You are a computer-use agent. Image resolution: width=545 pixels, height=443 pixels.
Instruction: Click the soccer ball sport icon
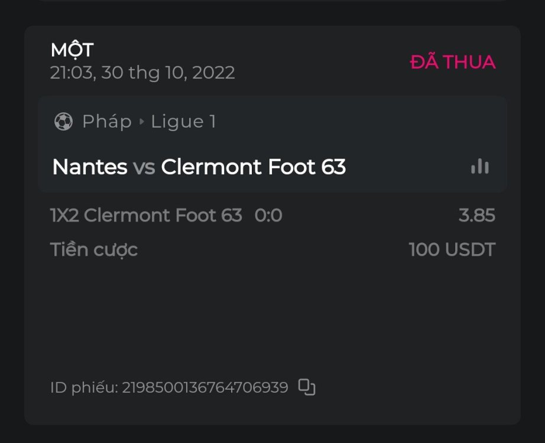[x=63, y=122]
